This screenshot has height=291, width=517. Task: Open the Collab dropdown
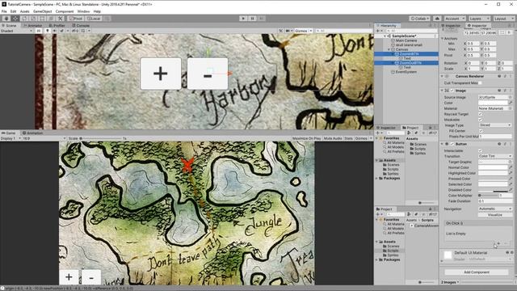point(420,19)
